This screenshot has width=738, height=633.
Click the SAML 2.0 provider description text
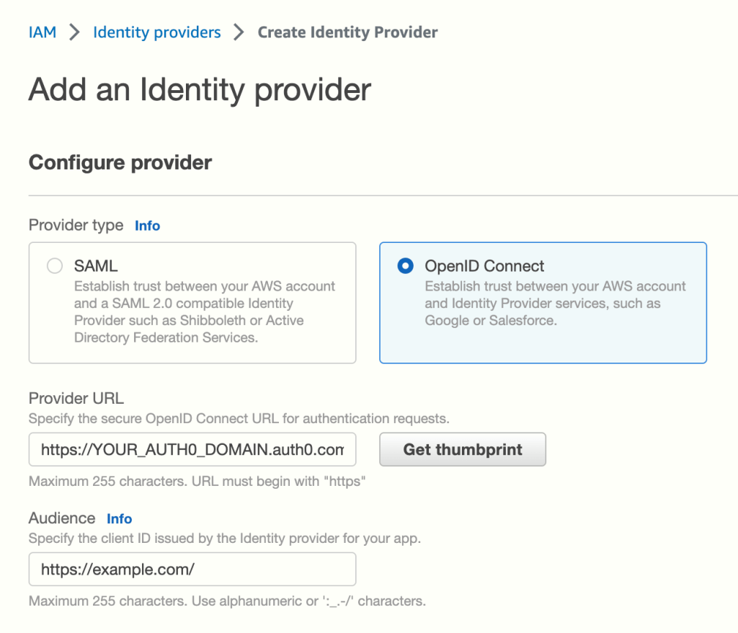coord(204,311)
